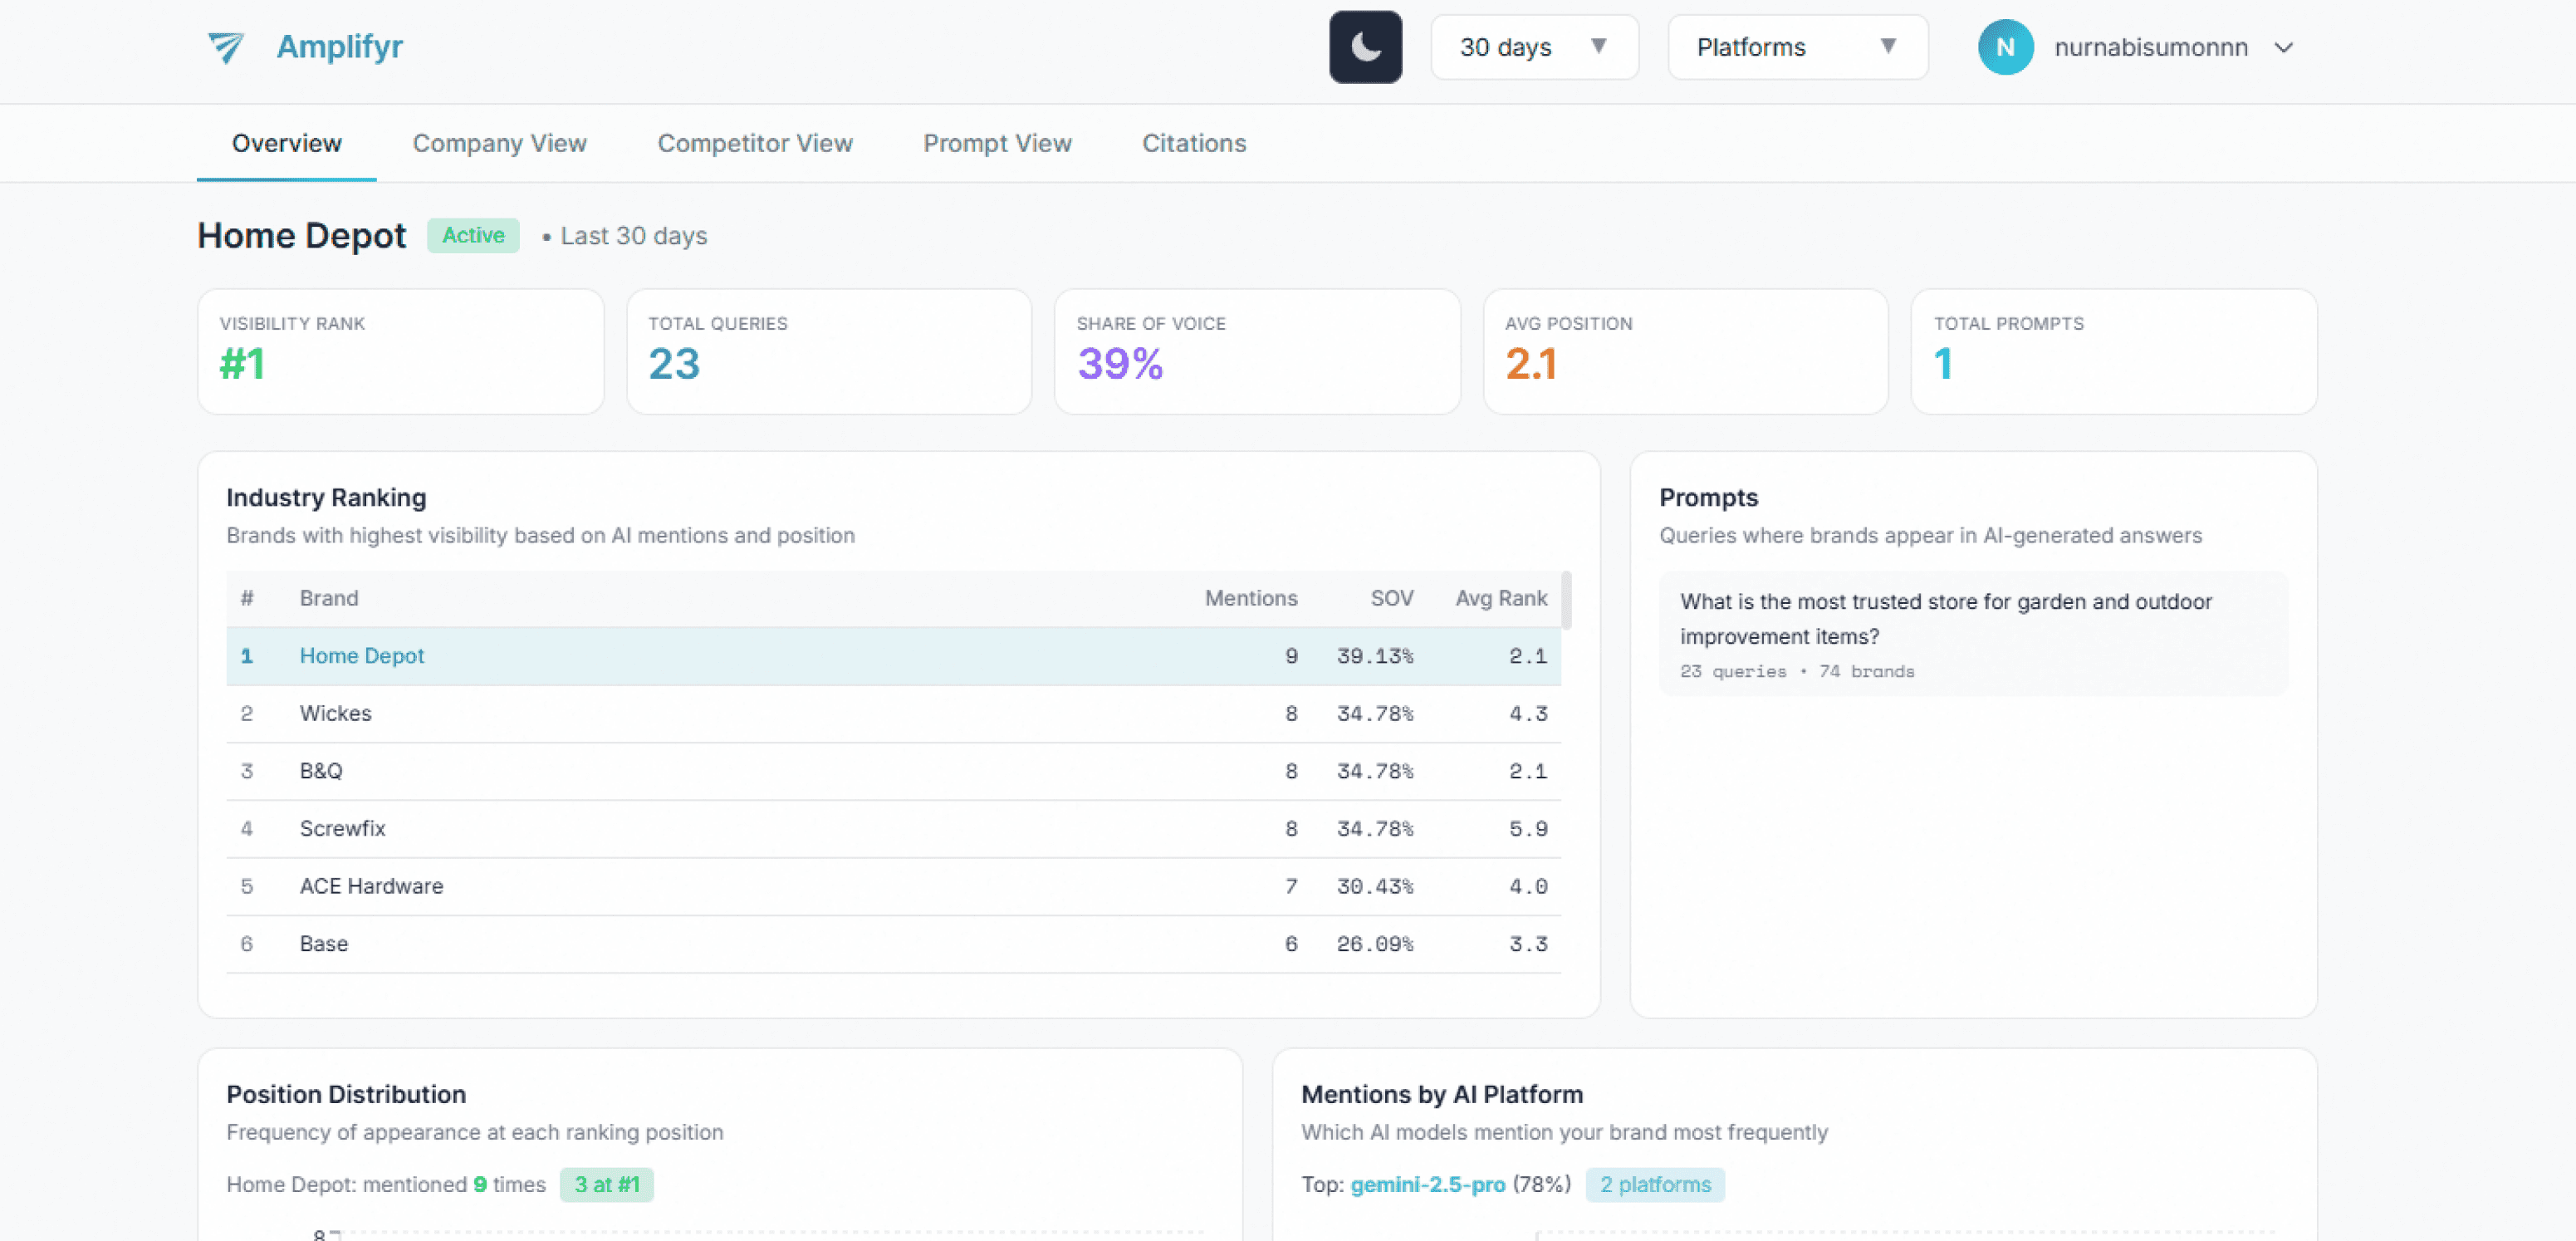Go to the Prompt View tab
This screenshot has height=1241, width=2576.
pyautogui.click(x=996, y=143)
